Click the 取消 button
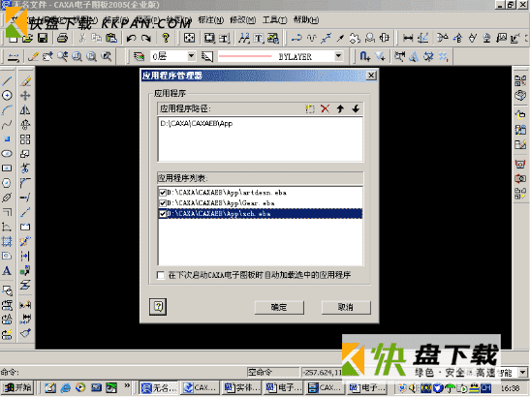Image resolution: width=530 pixels, height=397 pixels. point(346,307)
